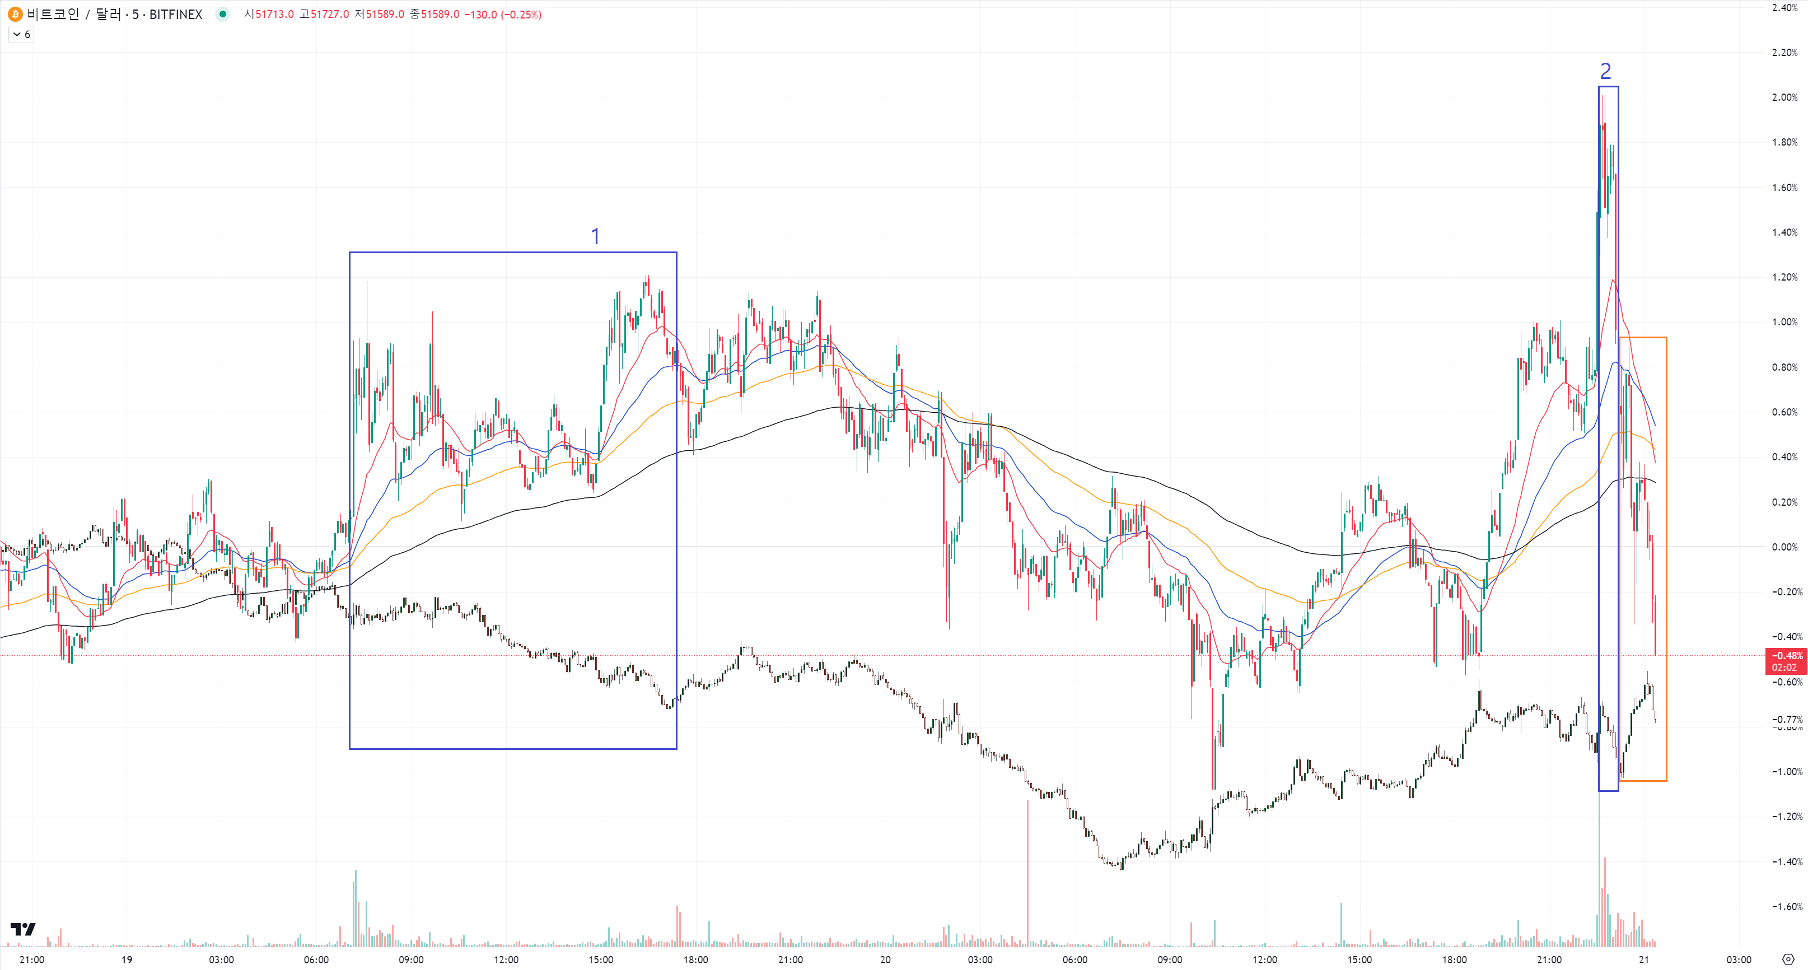Click the TradingView logo
The height and width of the screenshot is (970, 1808).
(x=22, y=929)
